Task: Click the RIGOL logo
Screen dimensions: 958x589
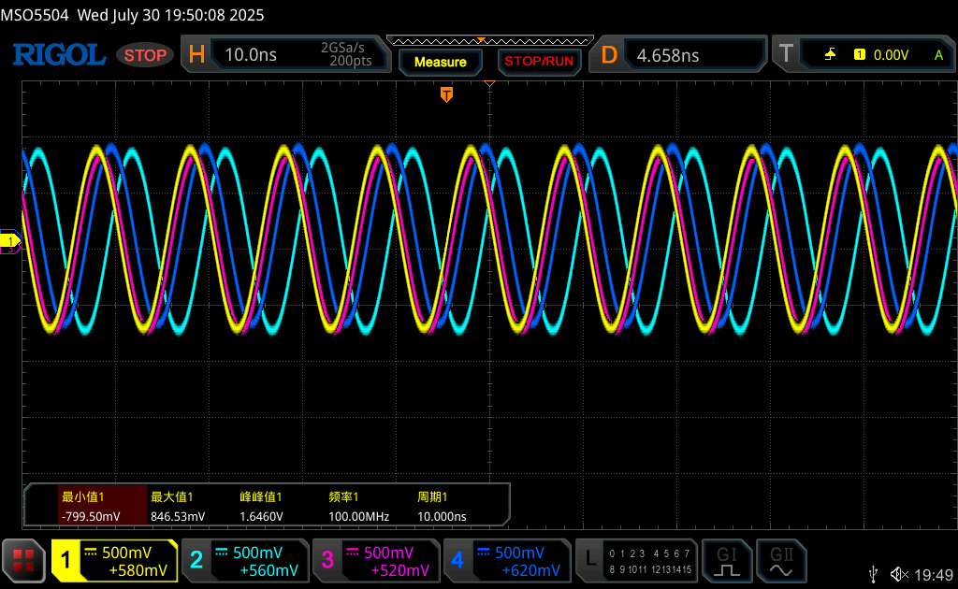Action: (59, 55)
